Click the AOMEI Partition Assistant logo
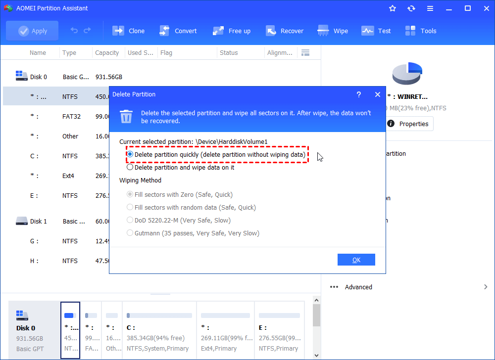Viewport: 495px width, 360px height. pyautogui.click(x=8, y=8)
